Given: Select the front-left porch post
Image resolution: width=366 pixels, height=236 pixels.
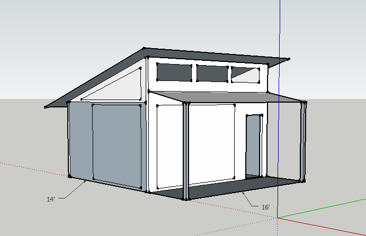Looking at the screenshot, I should pos(186,151).
